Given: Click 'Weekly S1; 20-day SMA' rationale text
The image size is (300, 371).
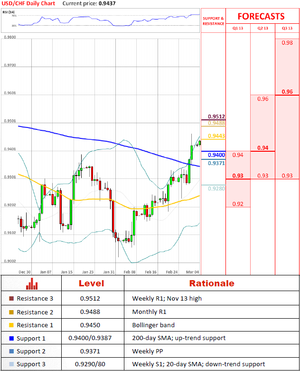Looking at the screenshot, I should 167,364.
